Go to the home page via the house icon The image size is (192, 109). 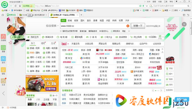(20, 6)
